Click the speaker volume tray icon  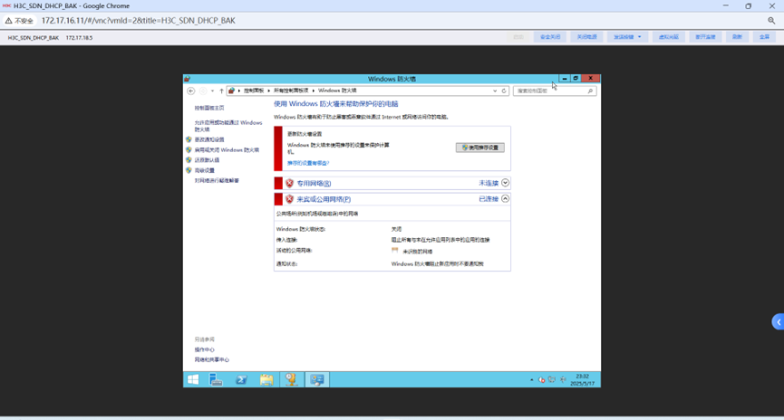[563, 379]
